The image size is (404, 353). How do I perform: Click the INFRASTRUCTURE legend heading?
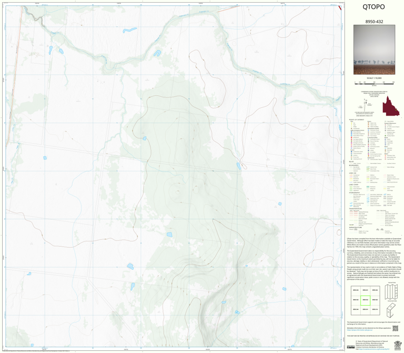(356, 227)
